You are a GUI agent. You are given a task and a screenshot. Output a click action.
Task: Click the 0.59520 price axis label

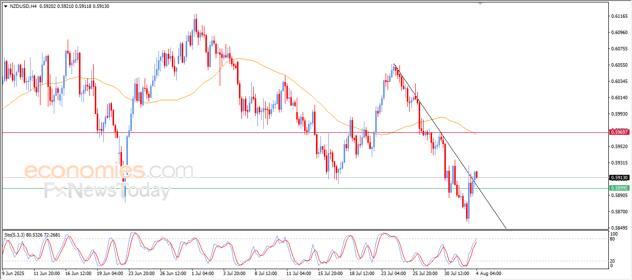pyautogui.click(x=619, y=147)
